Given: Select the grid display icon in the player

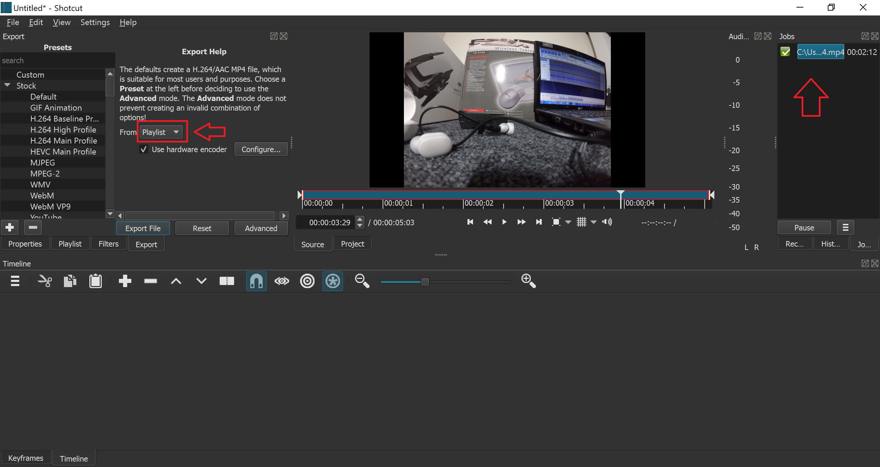Looking at the screenshot, I should coord(582,222).
